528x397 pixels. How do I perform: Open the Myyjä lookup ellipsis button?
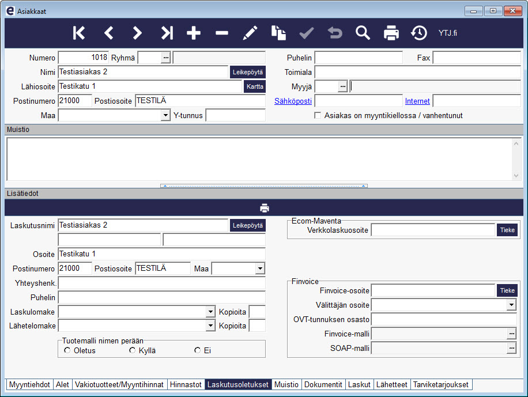(x=342, y=86)
